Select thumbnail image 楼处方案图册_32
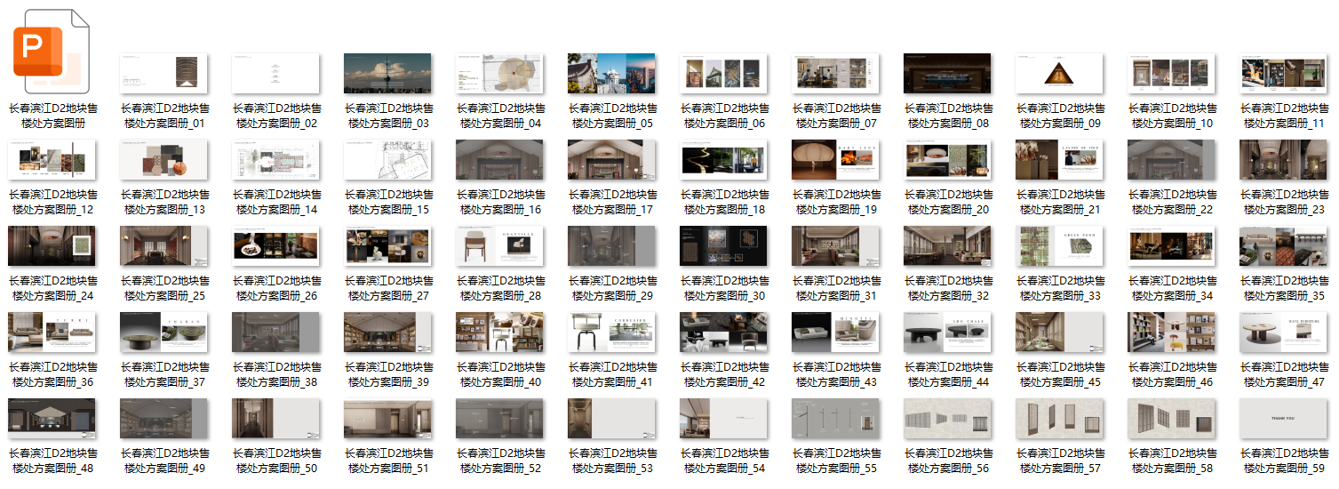Image resolution: width=1339 pixels, height=489 pixels. point(947,245)
